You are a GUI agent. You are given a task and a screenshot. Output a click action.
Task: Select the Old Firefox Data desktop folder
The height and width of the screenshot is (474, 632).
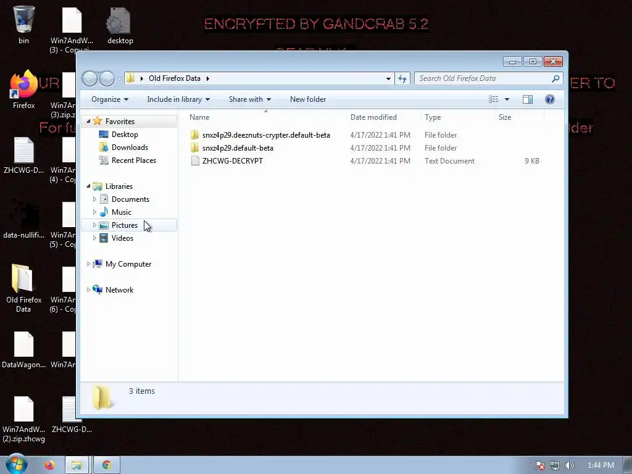[23, 288]
